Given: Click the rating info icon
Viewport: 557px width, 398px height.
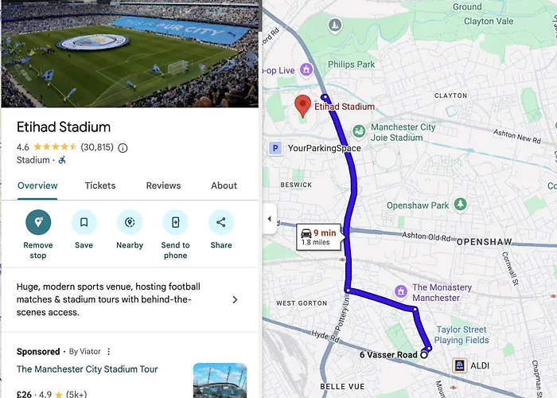Looking at the screenshot, I should pyautogui.click(x=123, y=148).
